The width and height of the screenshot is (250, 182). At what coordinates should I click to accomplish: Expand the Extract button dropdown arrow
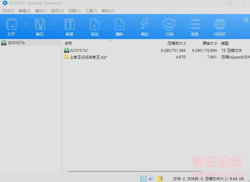pyautogui.click(x=54, y=24)
